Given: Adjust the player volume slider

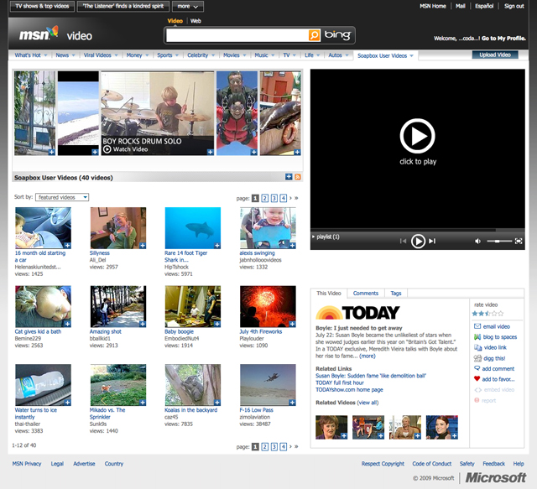Looking at the screenshot, I should click(499, 241).
